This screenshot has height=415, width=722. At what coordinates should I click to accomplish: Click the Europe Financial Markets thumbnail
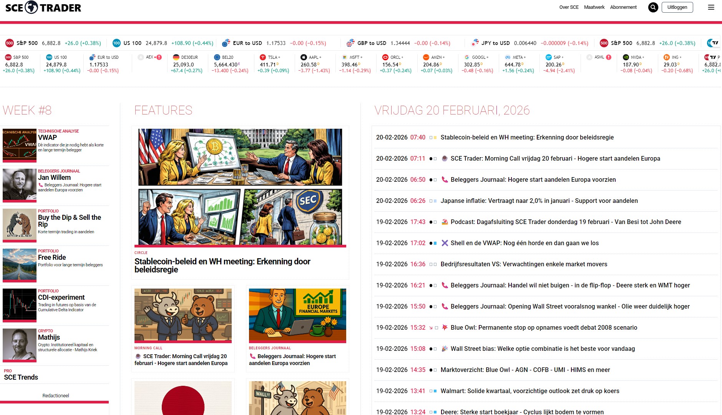(x=297, y=315)
